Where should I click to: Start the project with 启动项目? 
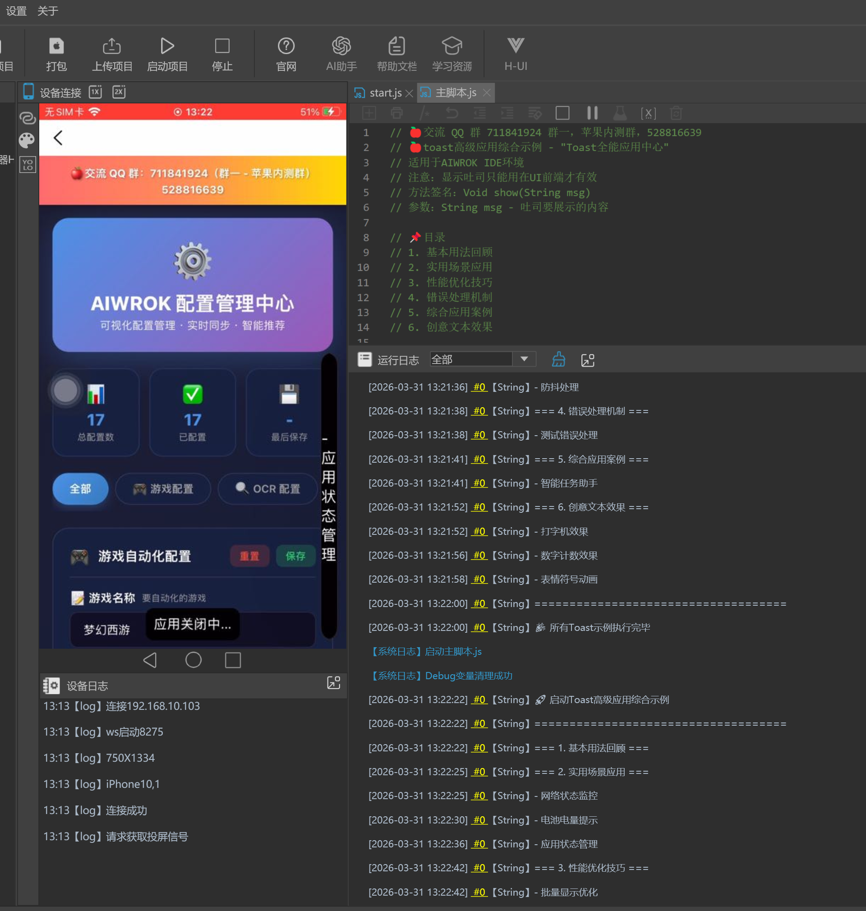[167, 46]
